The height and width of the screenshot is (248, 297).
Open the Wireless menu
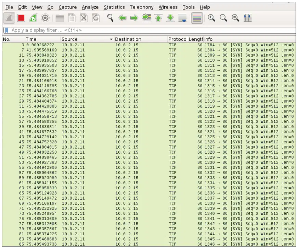click(168, 7)
